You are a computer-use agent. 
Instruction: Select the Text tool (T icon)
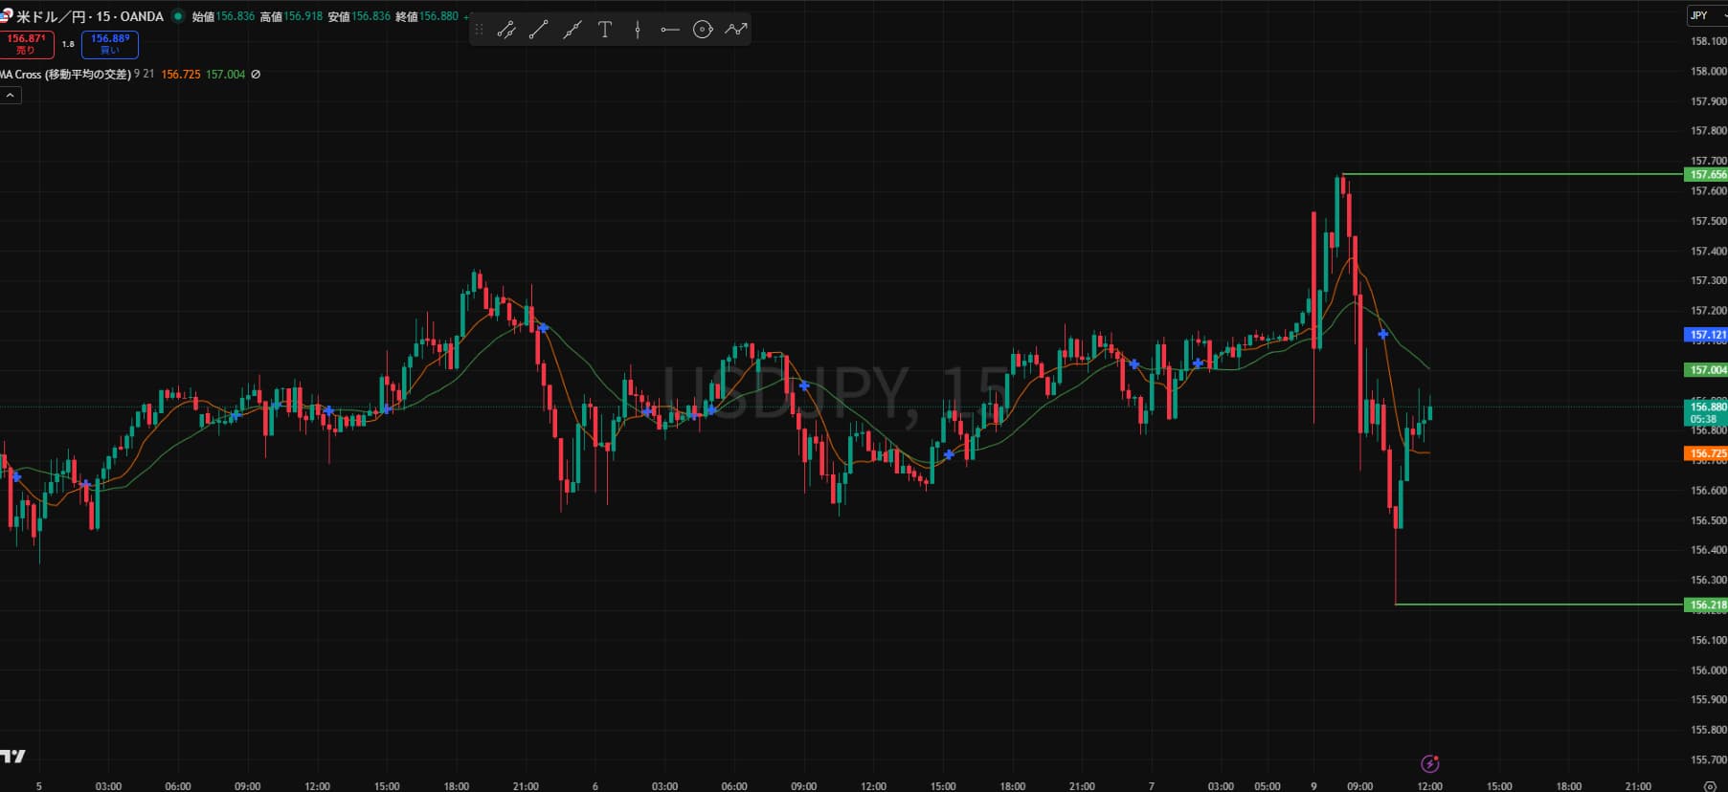click(x=605, y=30)
